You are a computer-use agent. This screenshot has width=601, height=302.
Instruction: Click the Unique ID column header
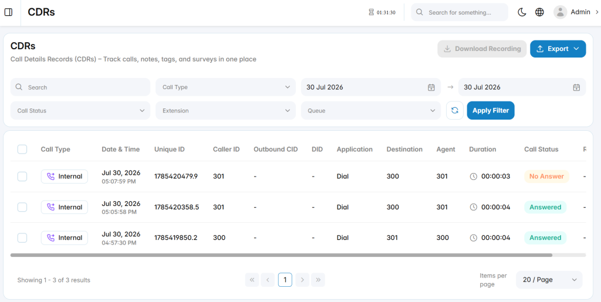[x=170, y=150]
